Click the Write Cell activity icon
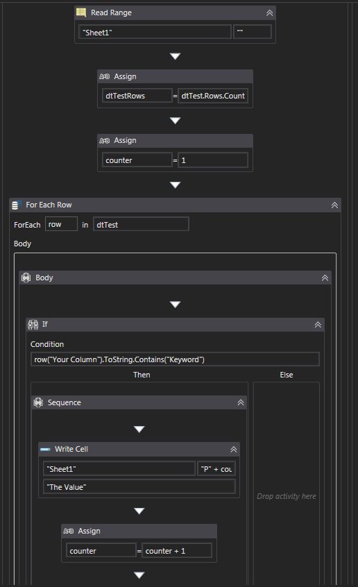This screenshot has width=358, height=587. tap(45, 449)
